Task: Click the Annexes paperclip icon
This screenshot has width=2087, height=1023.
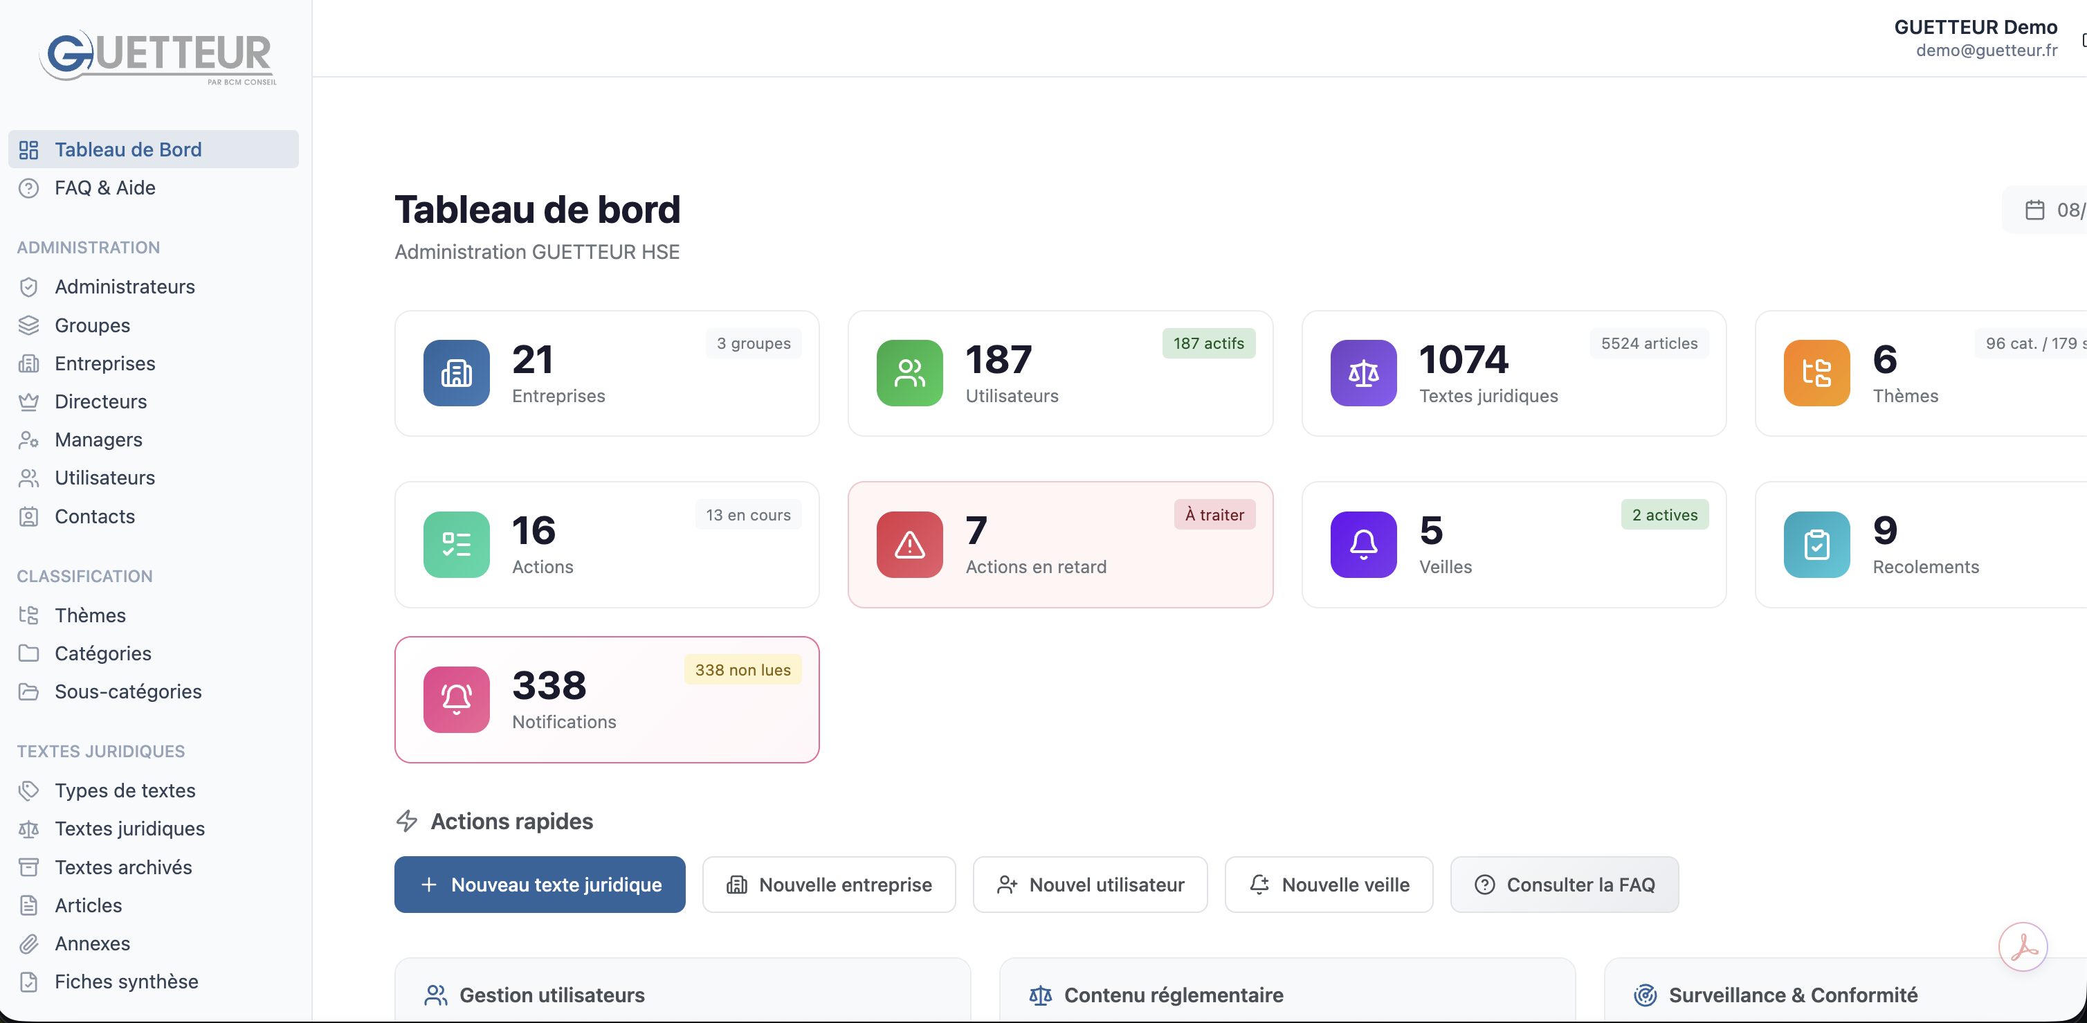Action: [x=28, y=943]
